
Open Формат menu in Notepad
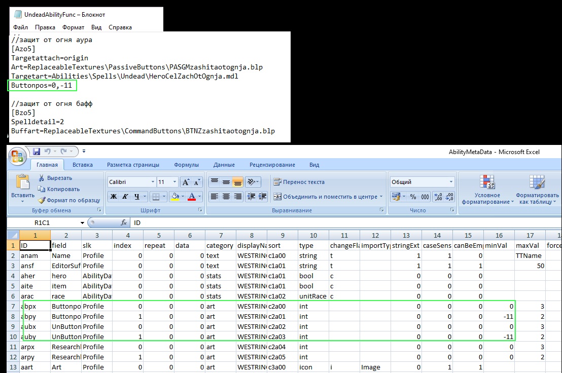pos(73,27)
